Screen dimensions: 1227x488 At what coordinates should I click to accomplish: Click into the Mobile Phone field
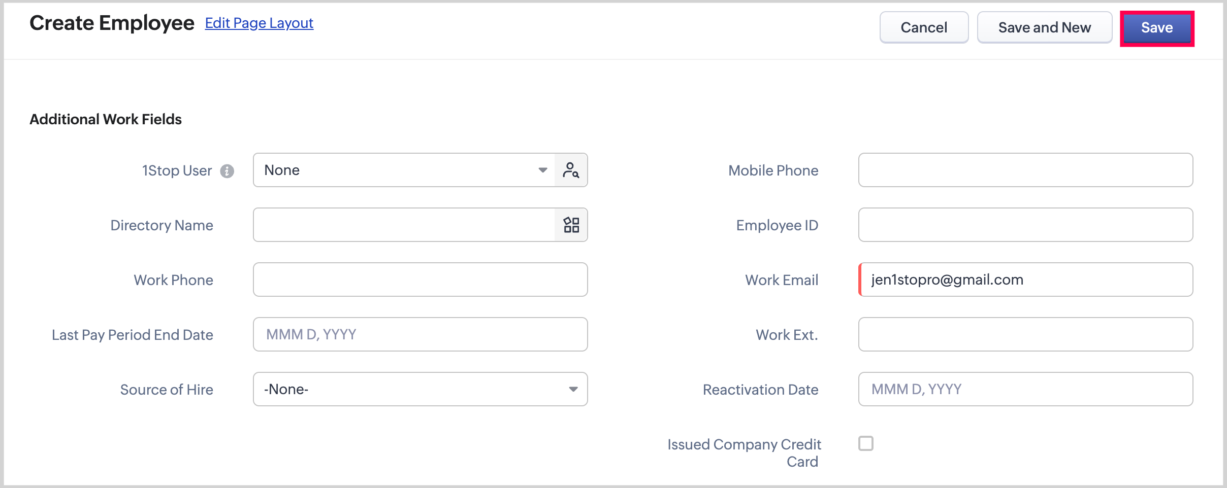pyautogui.click(x=1025, y=170)
